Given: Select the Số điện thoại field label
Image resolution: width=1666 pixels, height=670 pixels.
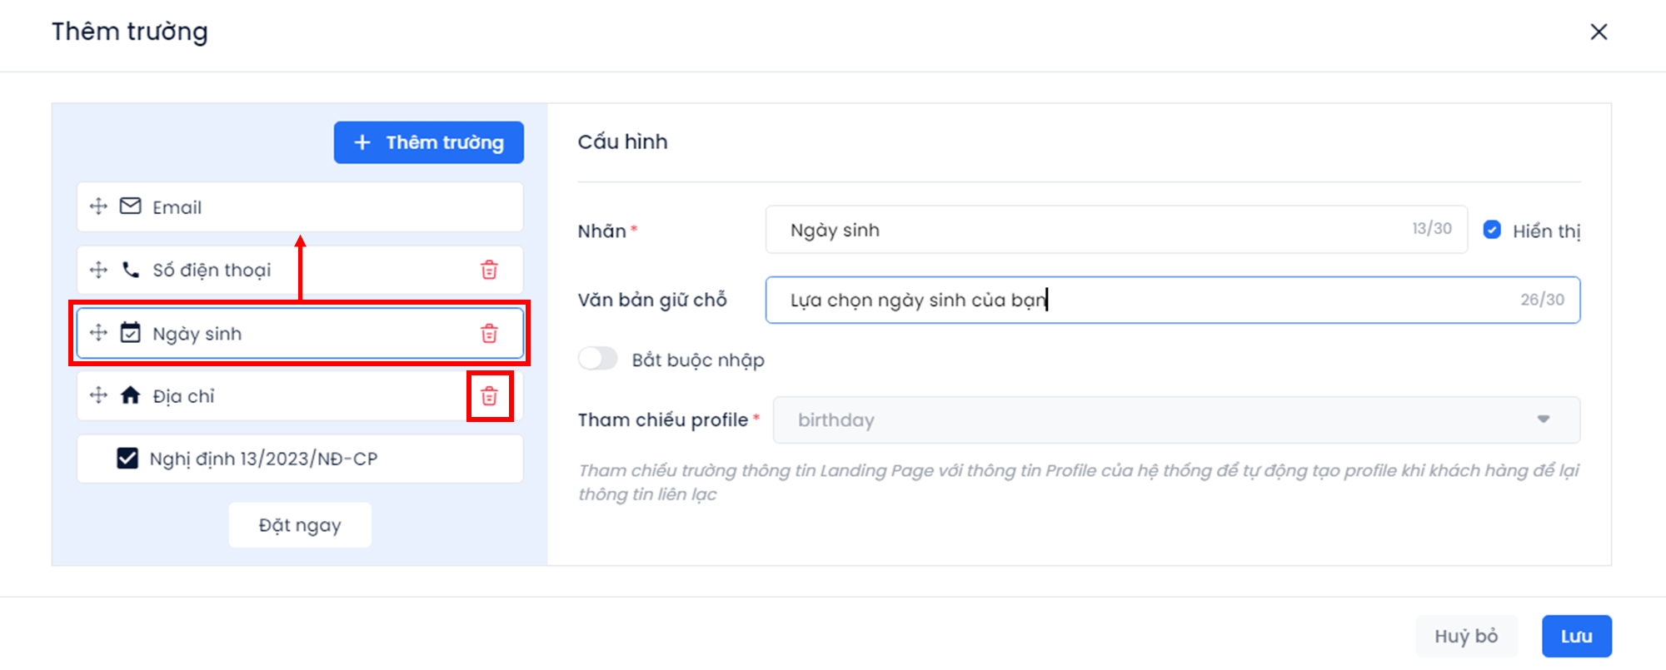Looking at the screenshot, I should (212, 270).
